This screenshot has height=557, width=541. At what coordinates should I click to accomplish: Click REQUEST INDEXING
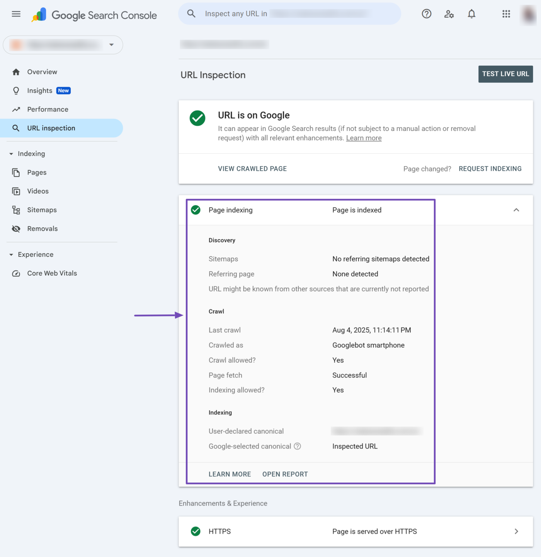490,169
